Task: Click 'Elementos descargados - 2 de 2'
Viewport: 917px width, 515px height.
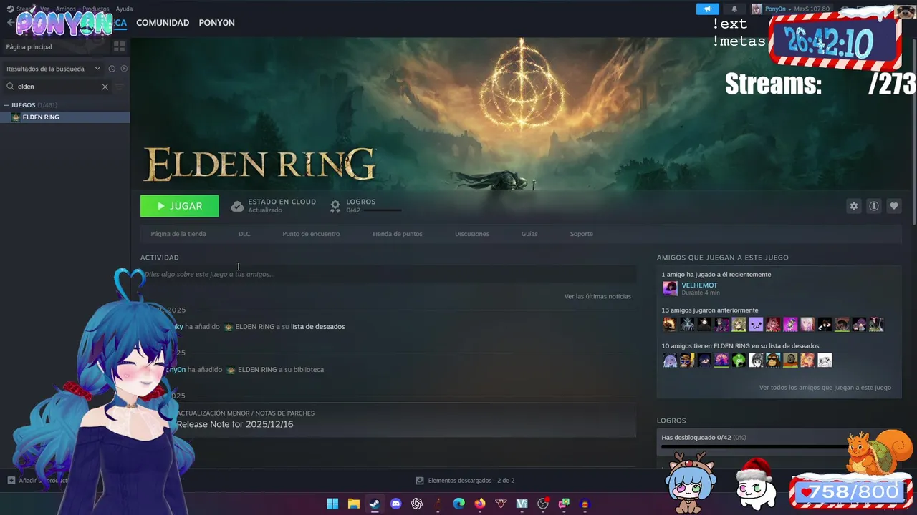Action: click(x=465, y=481)
